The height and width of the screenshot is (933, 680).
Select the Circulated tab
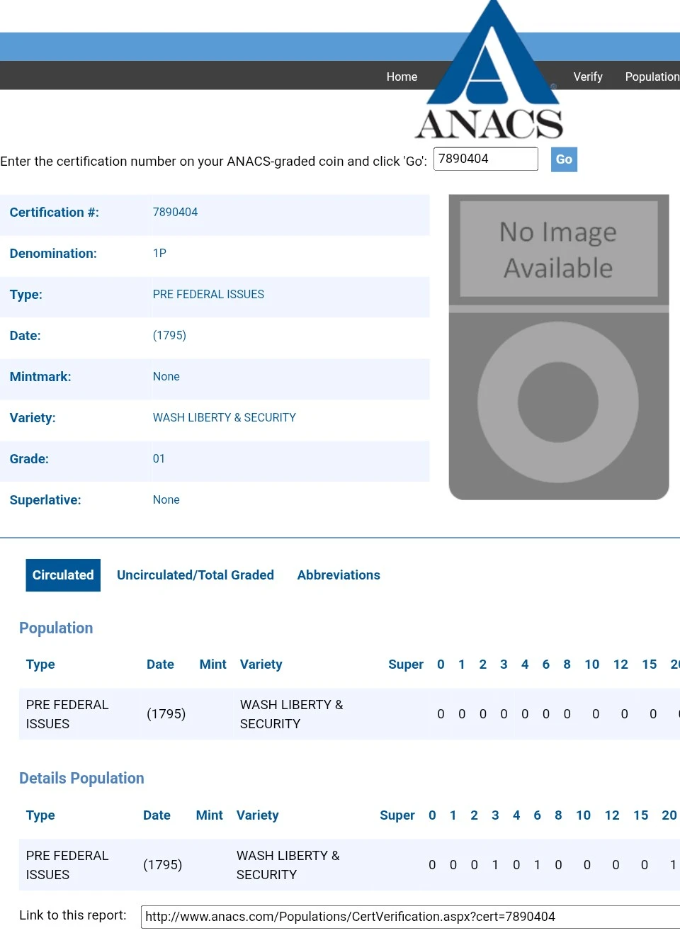[x=63, y=575]
